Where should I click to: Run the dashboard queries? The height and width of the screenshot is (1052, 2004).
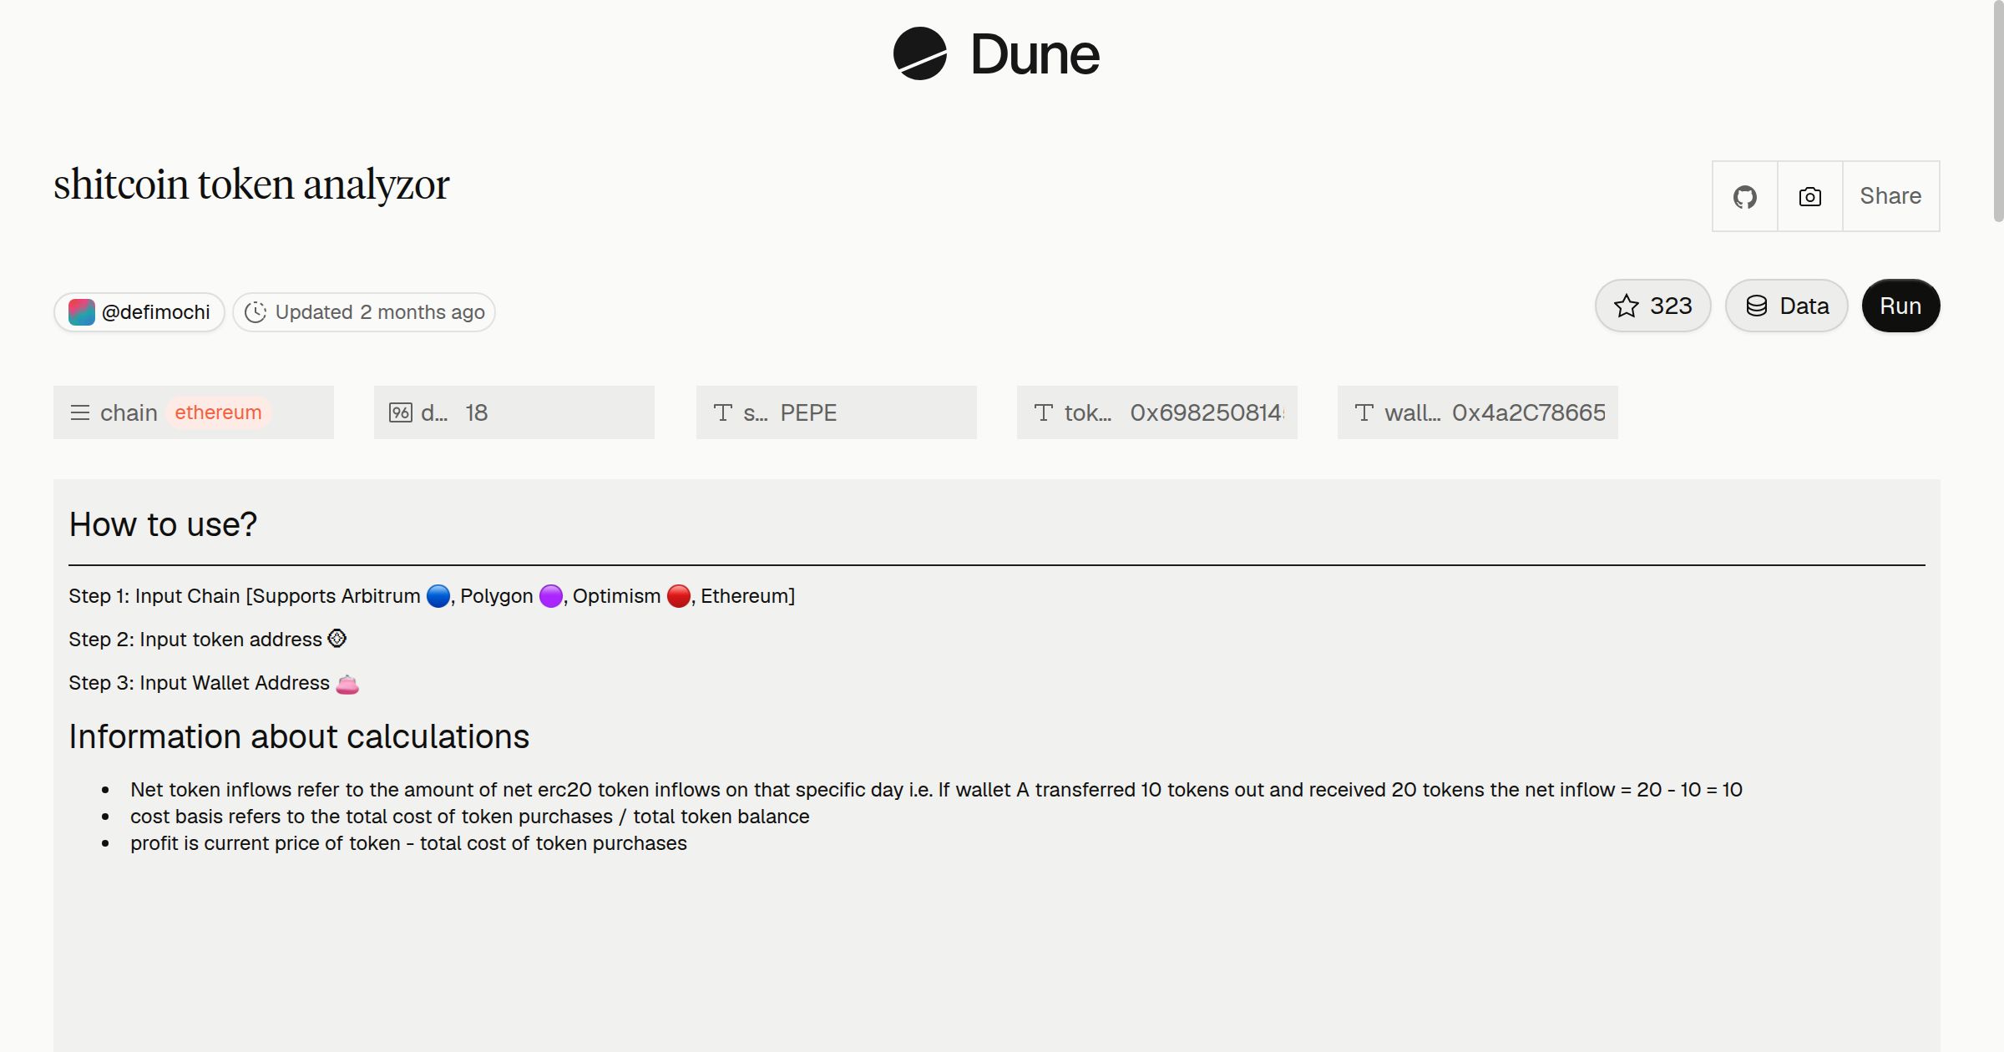coord(1900,306)
